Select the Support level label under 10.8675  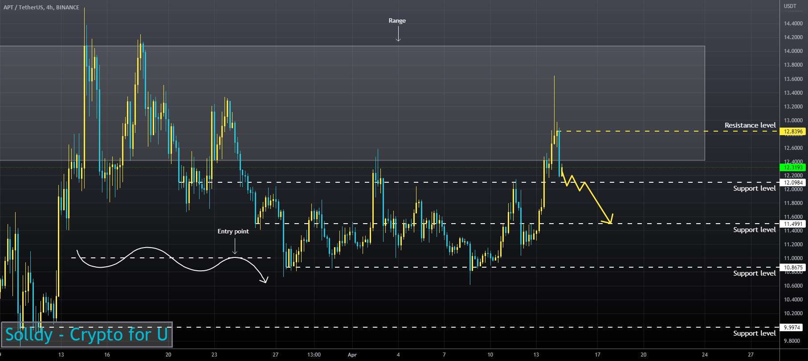[x=755, y=273]
